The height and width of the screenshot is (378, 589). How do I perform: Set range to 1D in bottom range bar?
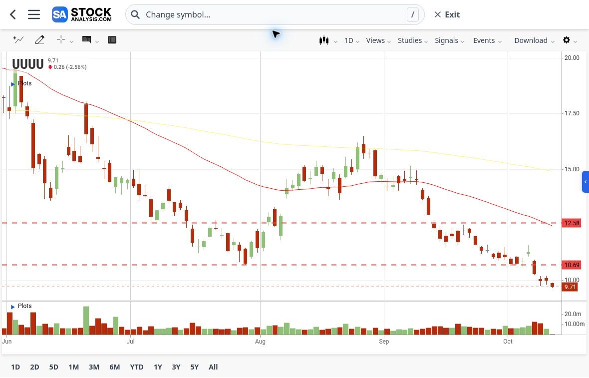pos(15,367)
